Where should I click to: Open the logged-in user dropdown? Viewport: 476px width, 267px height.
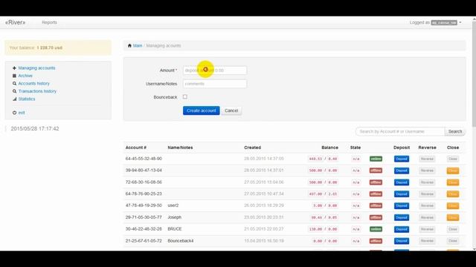[436, 22]
